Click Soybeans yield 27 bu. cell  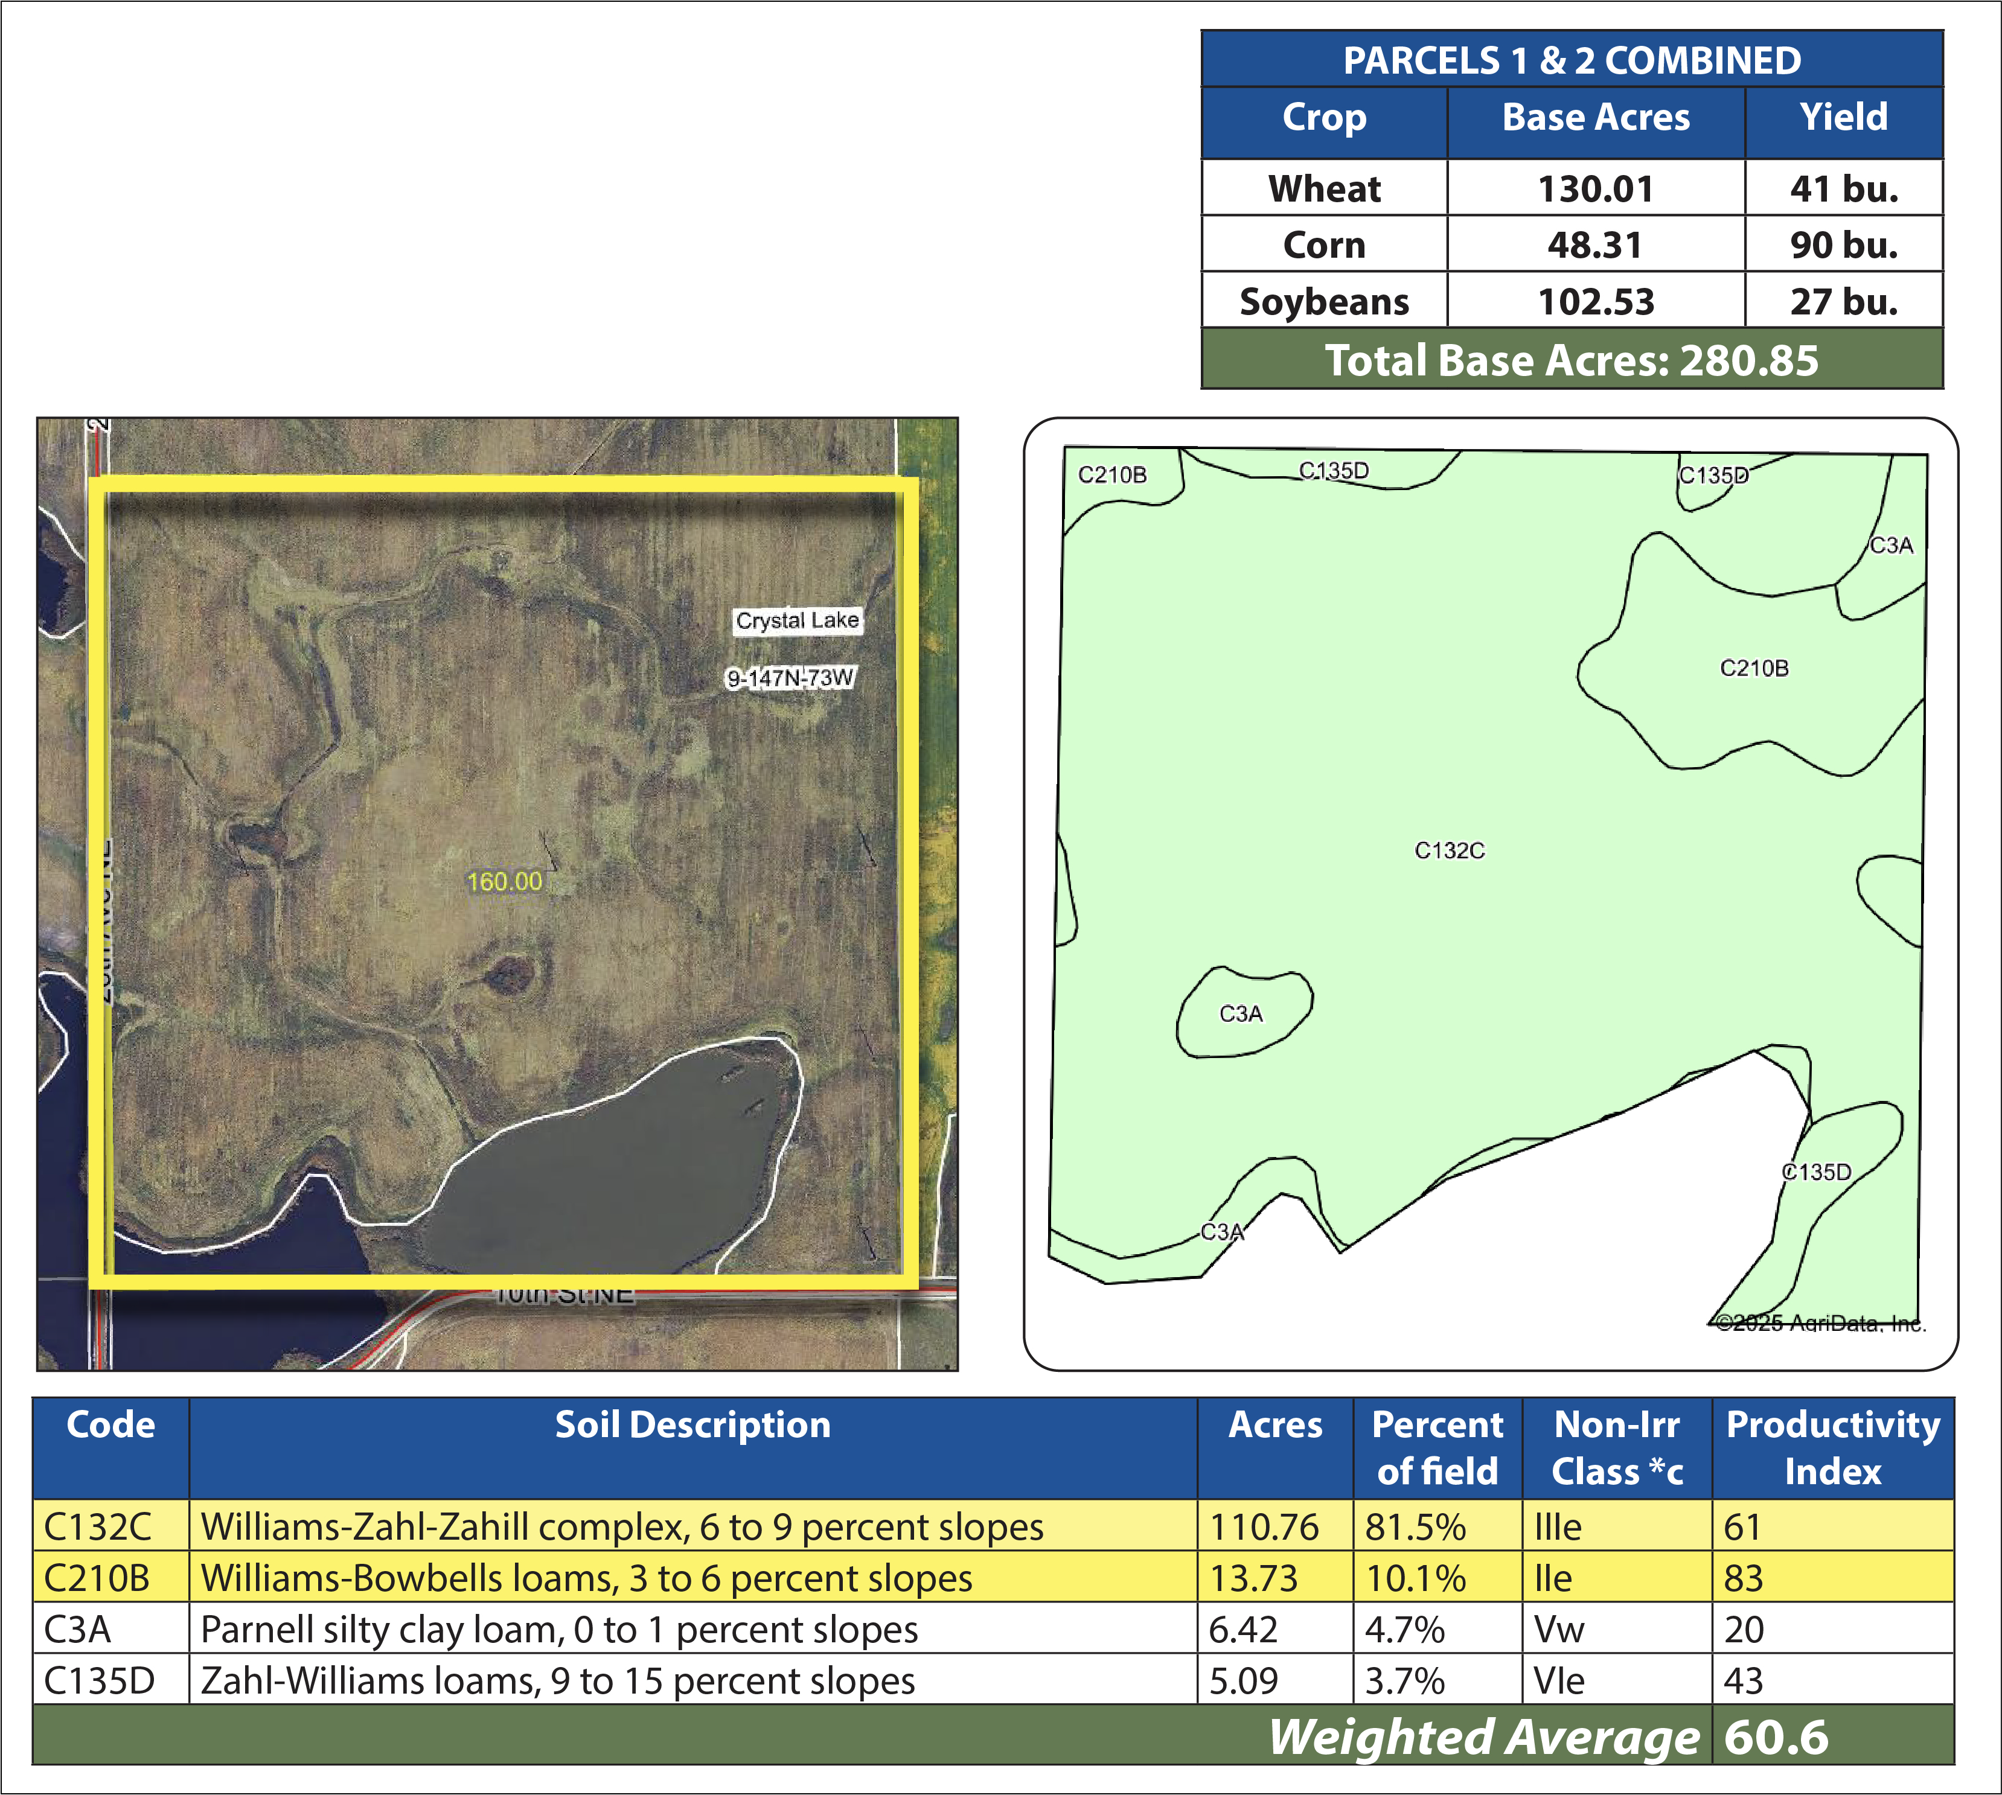pyautogui.click(x=1843, y=301)
